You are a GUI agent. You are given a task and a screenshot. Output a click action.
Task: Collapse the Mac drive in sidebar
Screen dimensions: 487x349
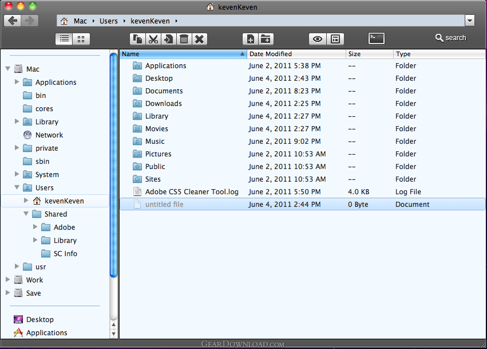[8, 69]
